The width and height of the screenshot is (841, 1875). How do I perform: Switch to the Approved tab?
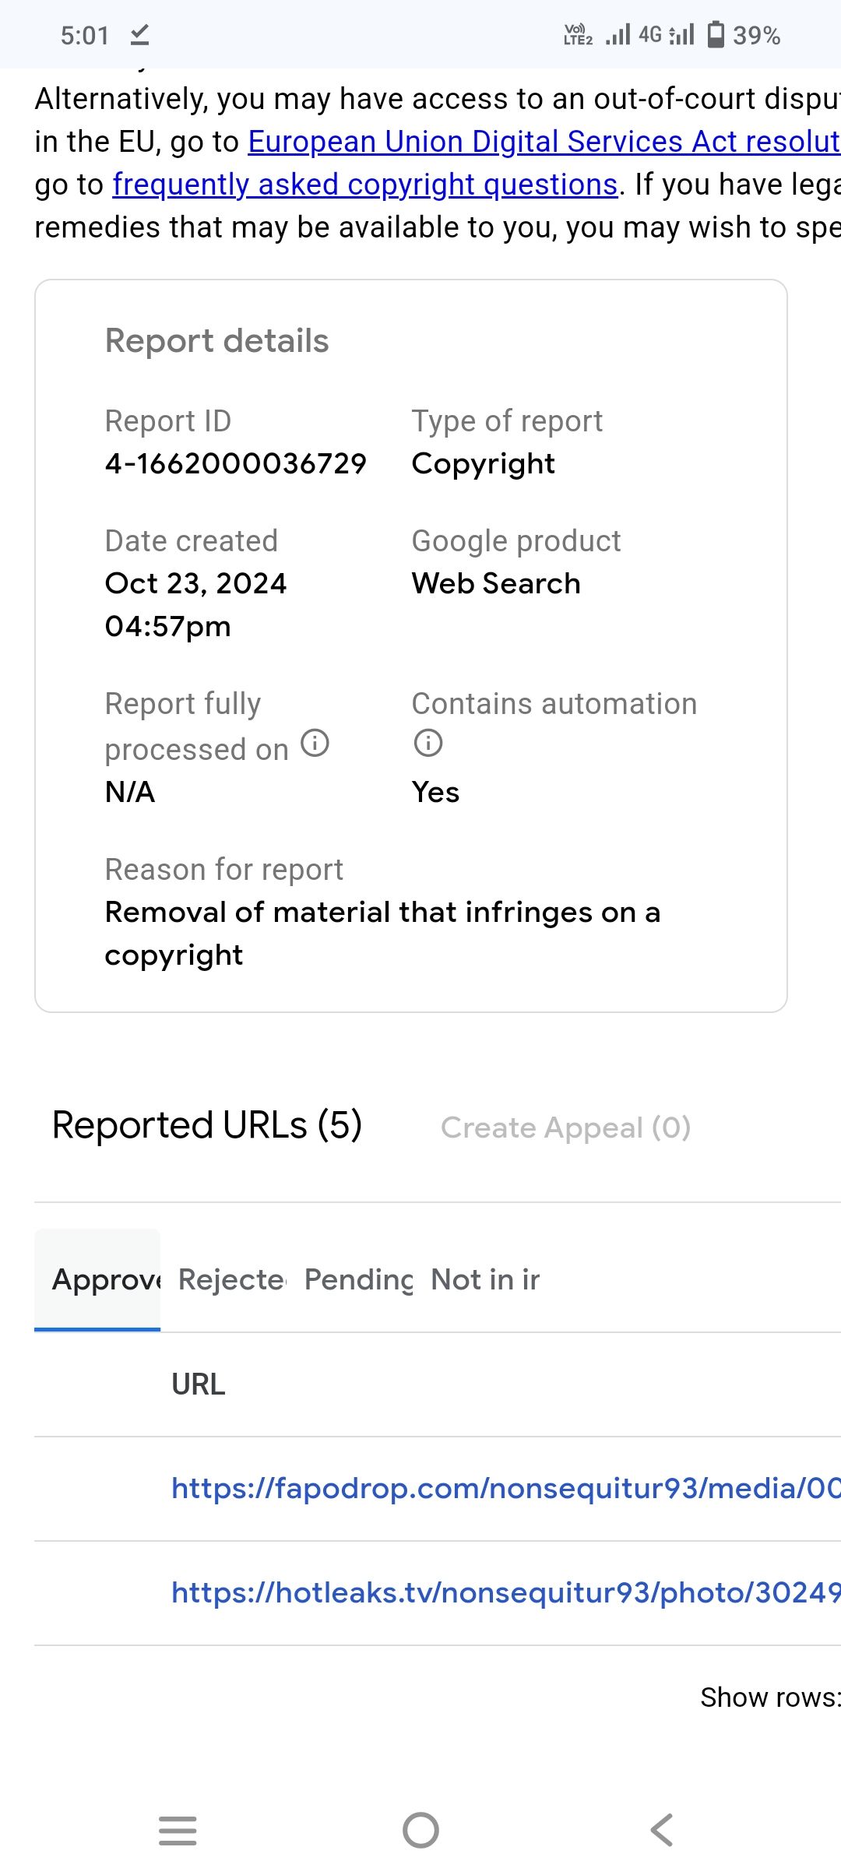pos(97,1279)
